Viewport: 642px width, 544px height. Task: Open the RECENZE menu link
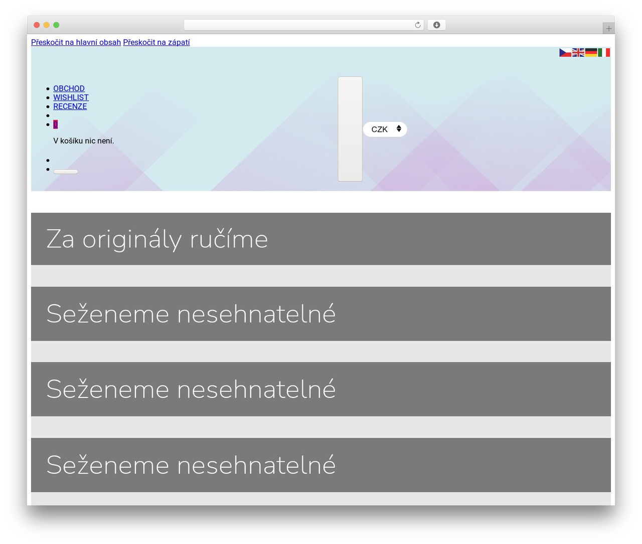70,106
